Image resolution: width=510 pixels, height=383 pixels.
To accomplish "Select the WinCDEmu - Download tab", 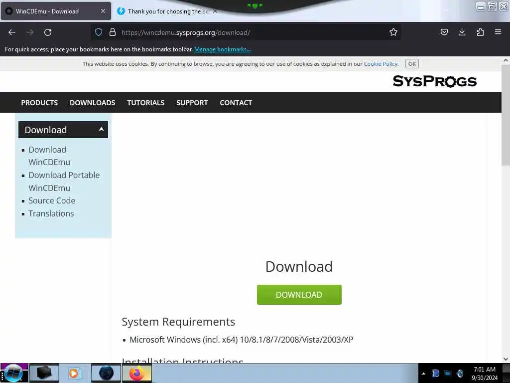I will pos(56,11).
